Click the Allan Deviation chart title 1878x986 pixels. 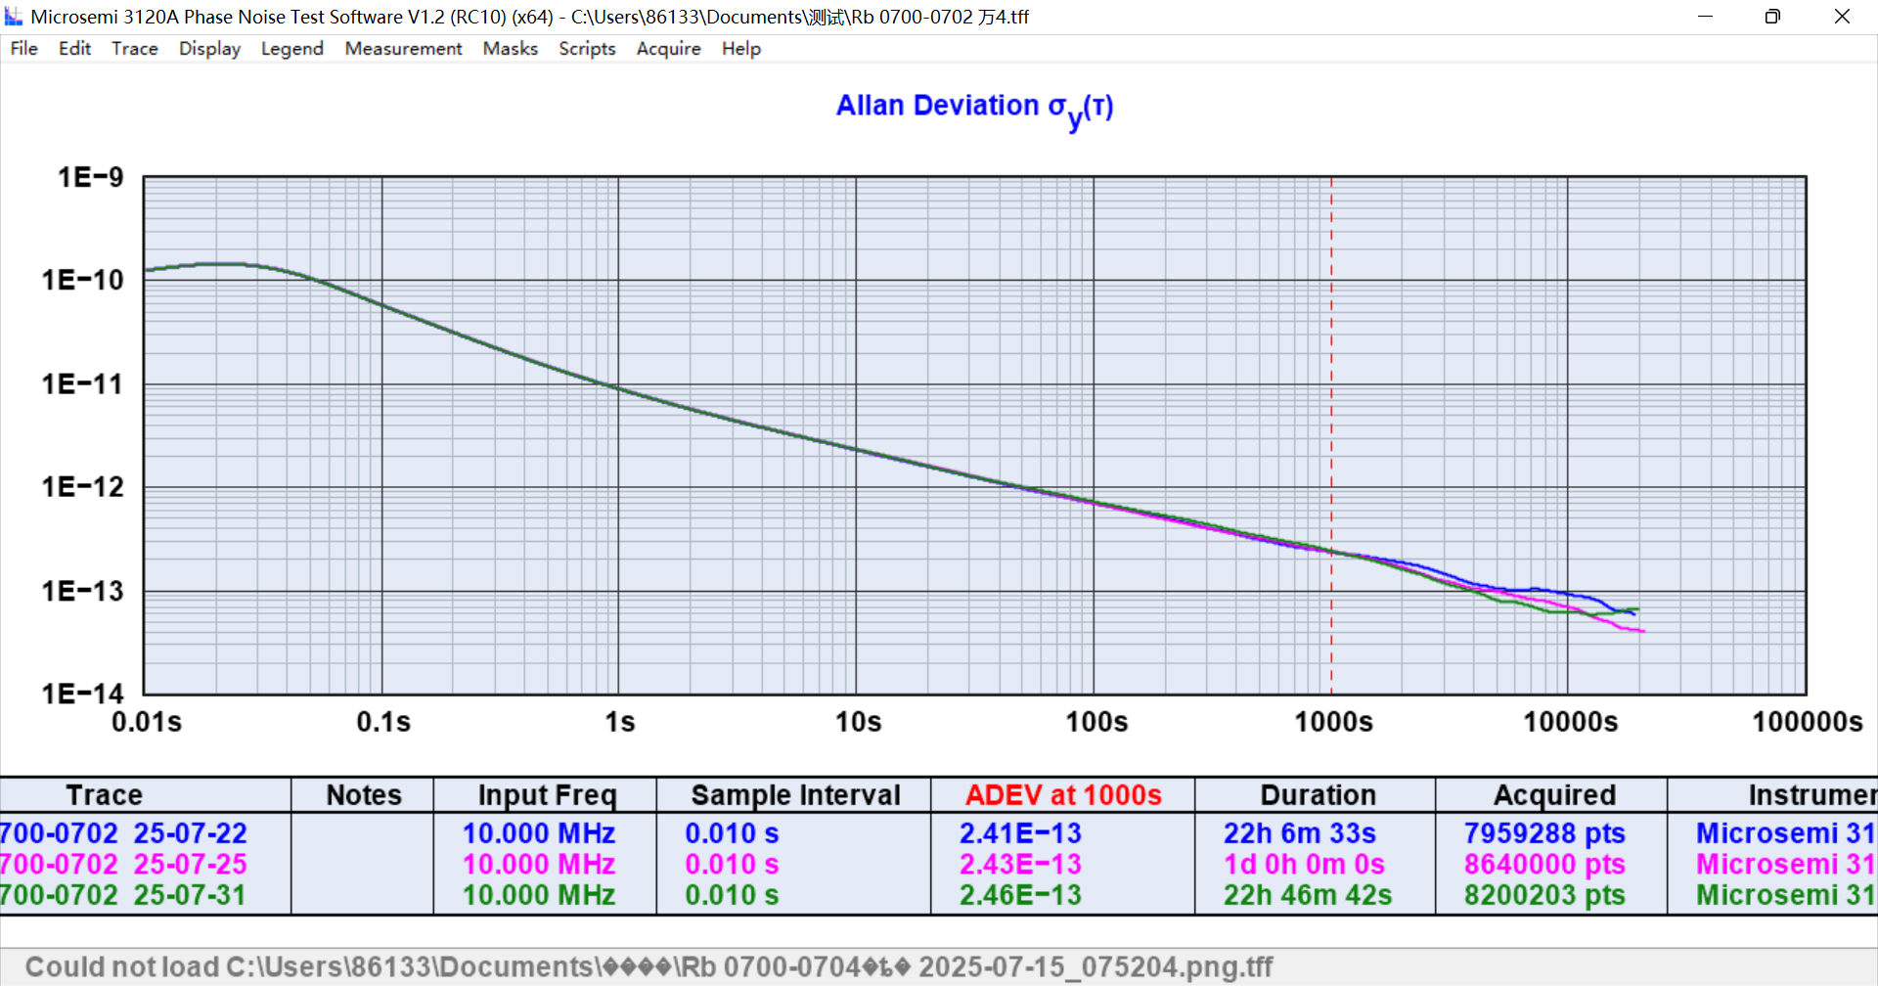(974, 107)
